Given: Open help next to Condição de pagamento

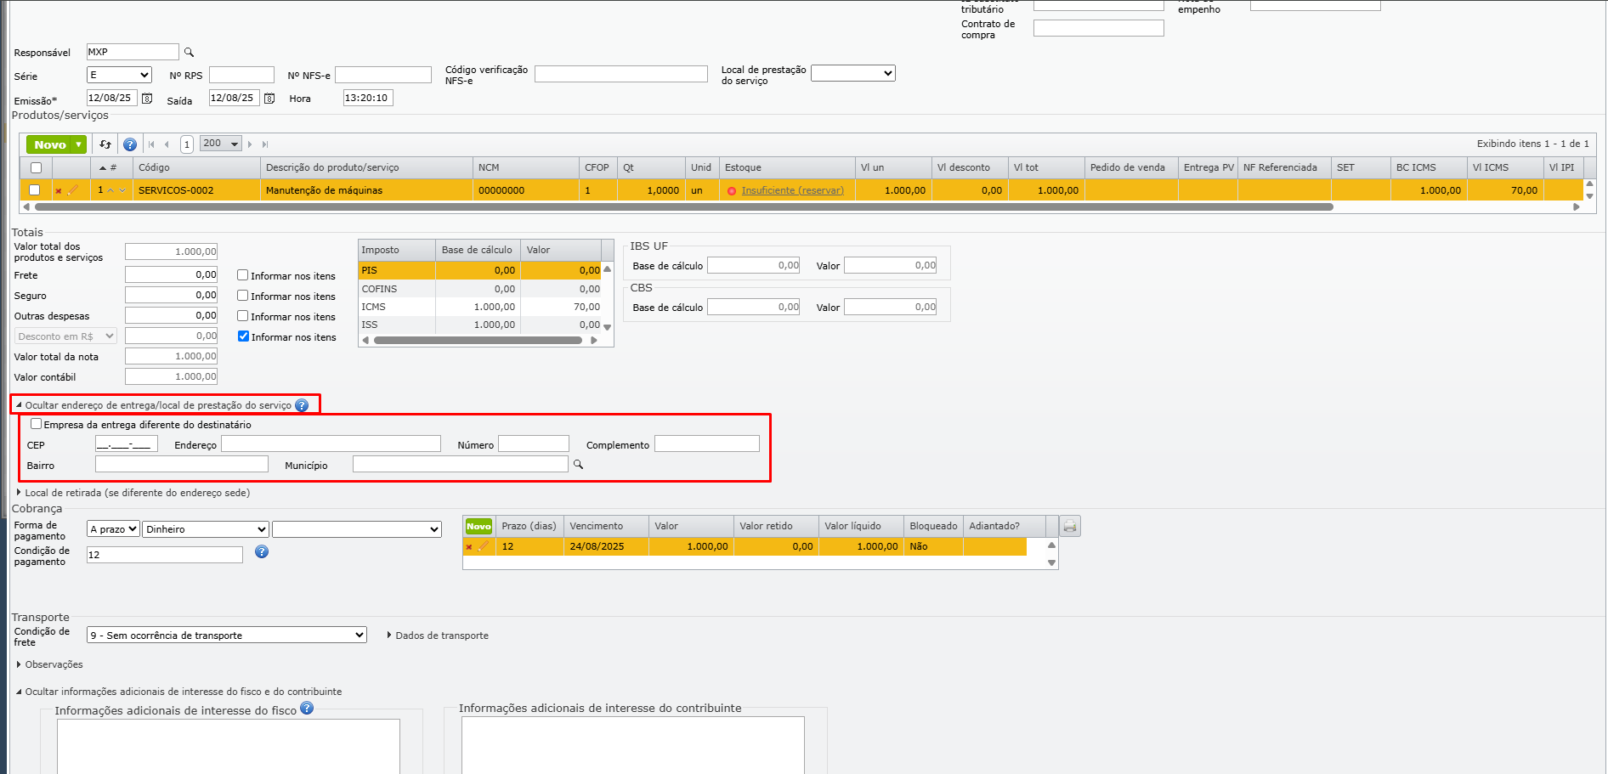Looking at the screenshot, I should 262,551.
